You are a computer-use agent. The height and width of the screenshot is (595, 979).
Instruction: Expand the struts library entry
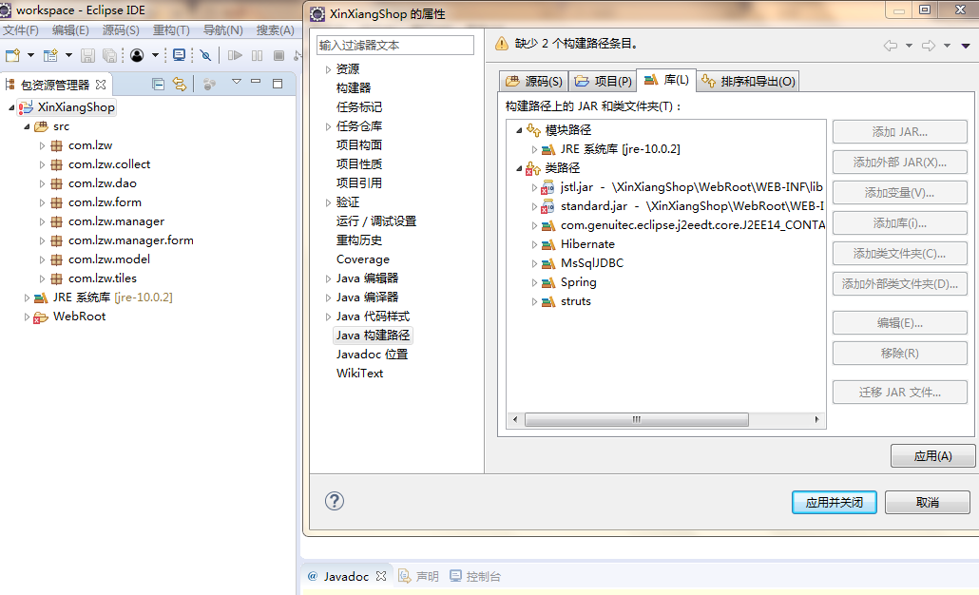534,301
